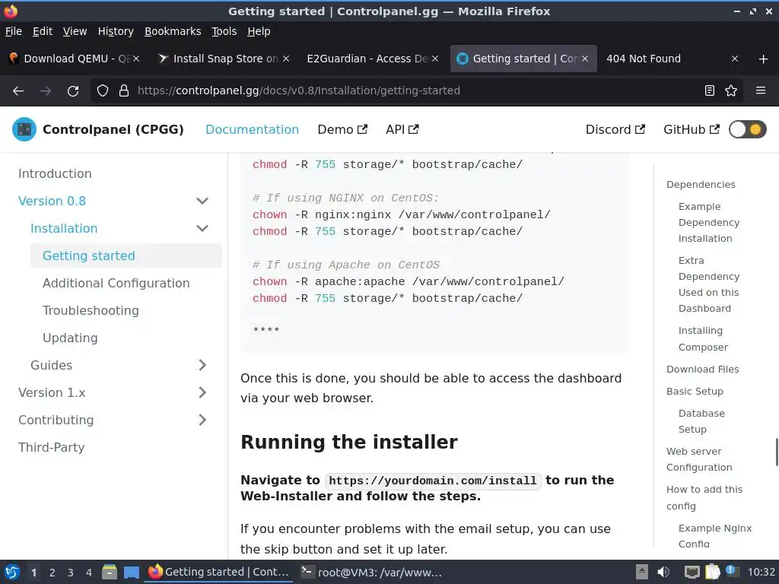Collapse the Installation section chevron
The image size is (779, 584).
tap(202, 228)
